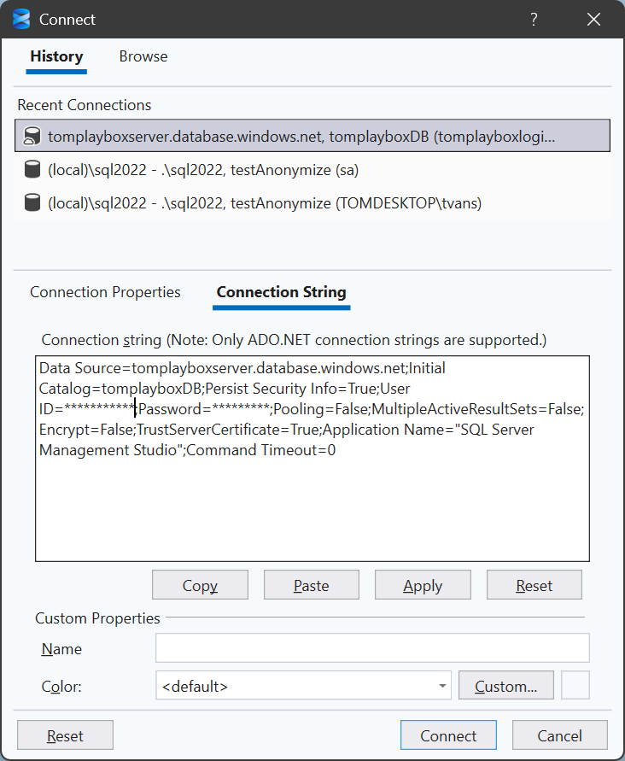Click the Connect dialog app logo icon
Screen dimensions: 625x761
pyautogui.click(x=21, y=19)
